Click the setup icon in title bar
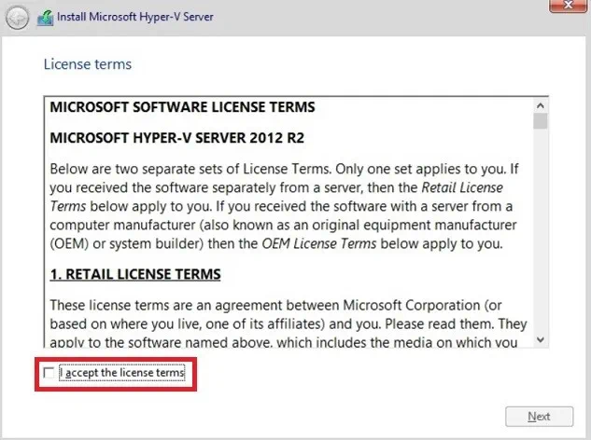The height and width of the screenshot is (440, 591). 44,18
